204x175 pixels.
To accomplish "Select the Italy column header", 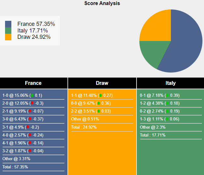I will click(x=171, y=83).
